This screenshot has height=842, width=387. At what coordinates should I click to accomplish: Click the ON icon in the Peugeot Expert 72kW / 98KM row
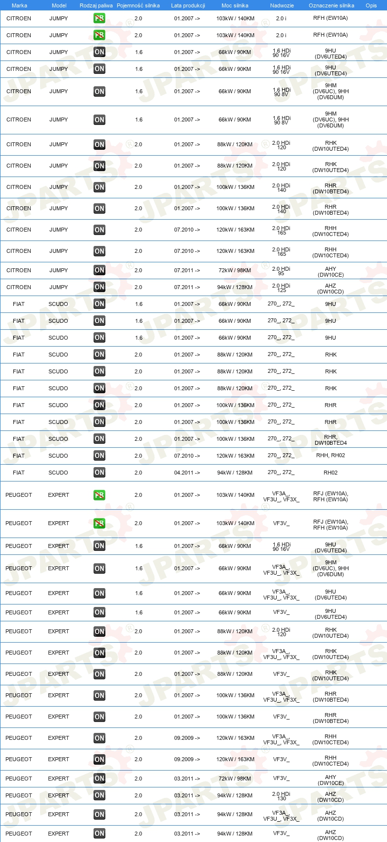(x=99, y=779)
